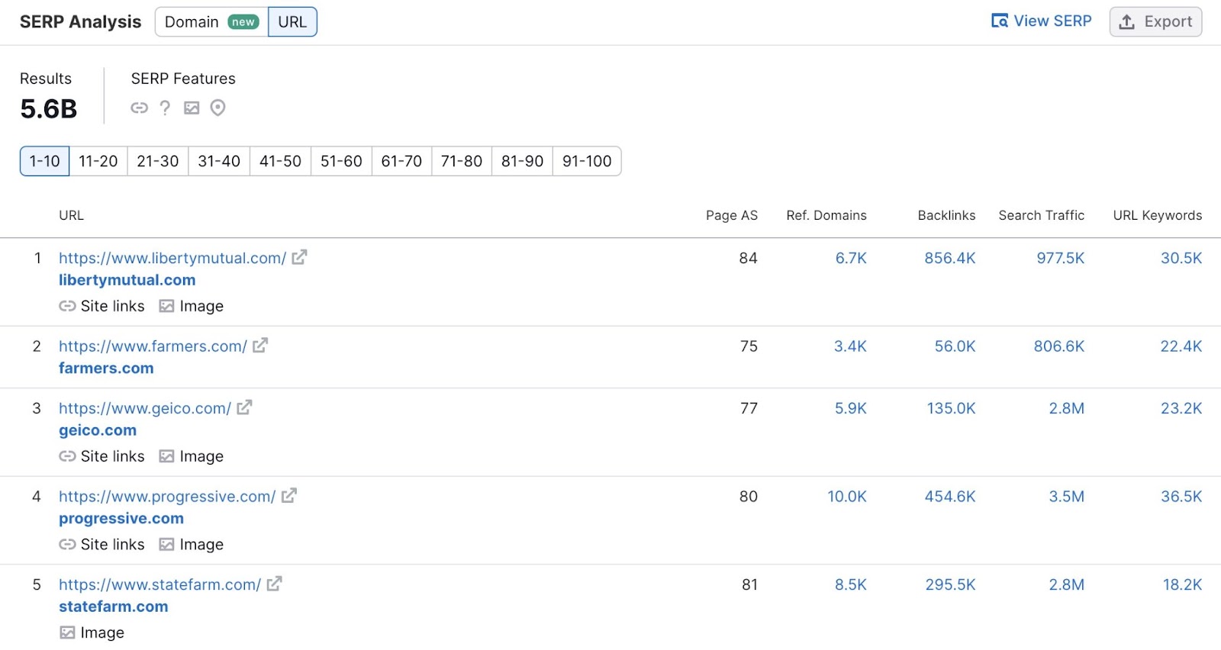Open libertymutual.com 856.4K backlinks

click(x=950, y=258)
